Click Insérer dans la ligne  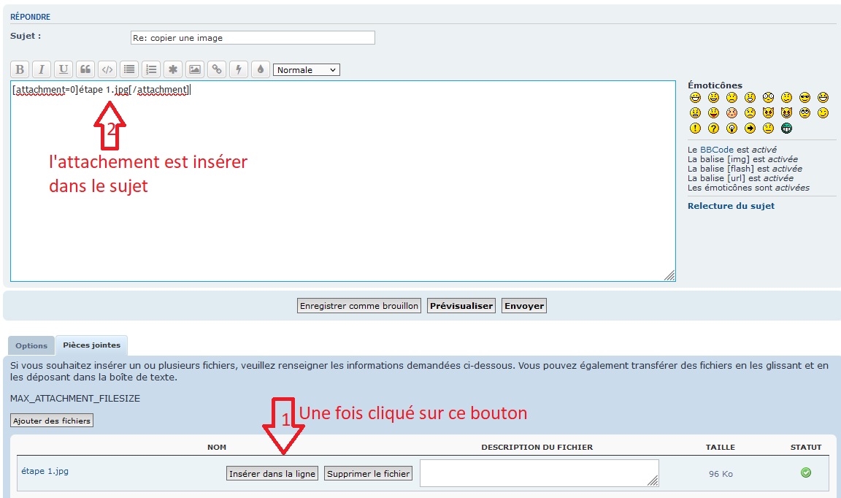pos(272,474)
